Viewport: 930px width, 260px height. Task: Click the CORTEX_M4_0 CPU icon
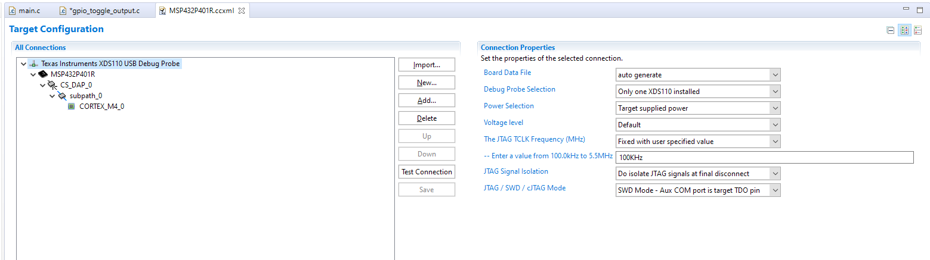(x=72, y=106)
